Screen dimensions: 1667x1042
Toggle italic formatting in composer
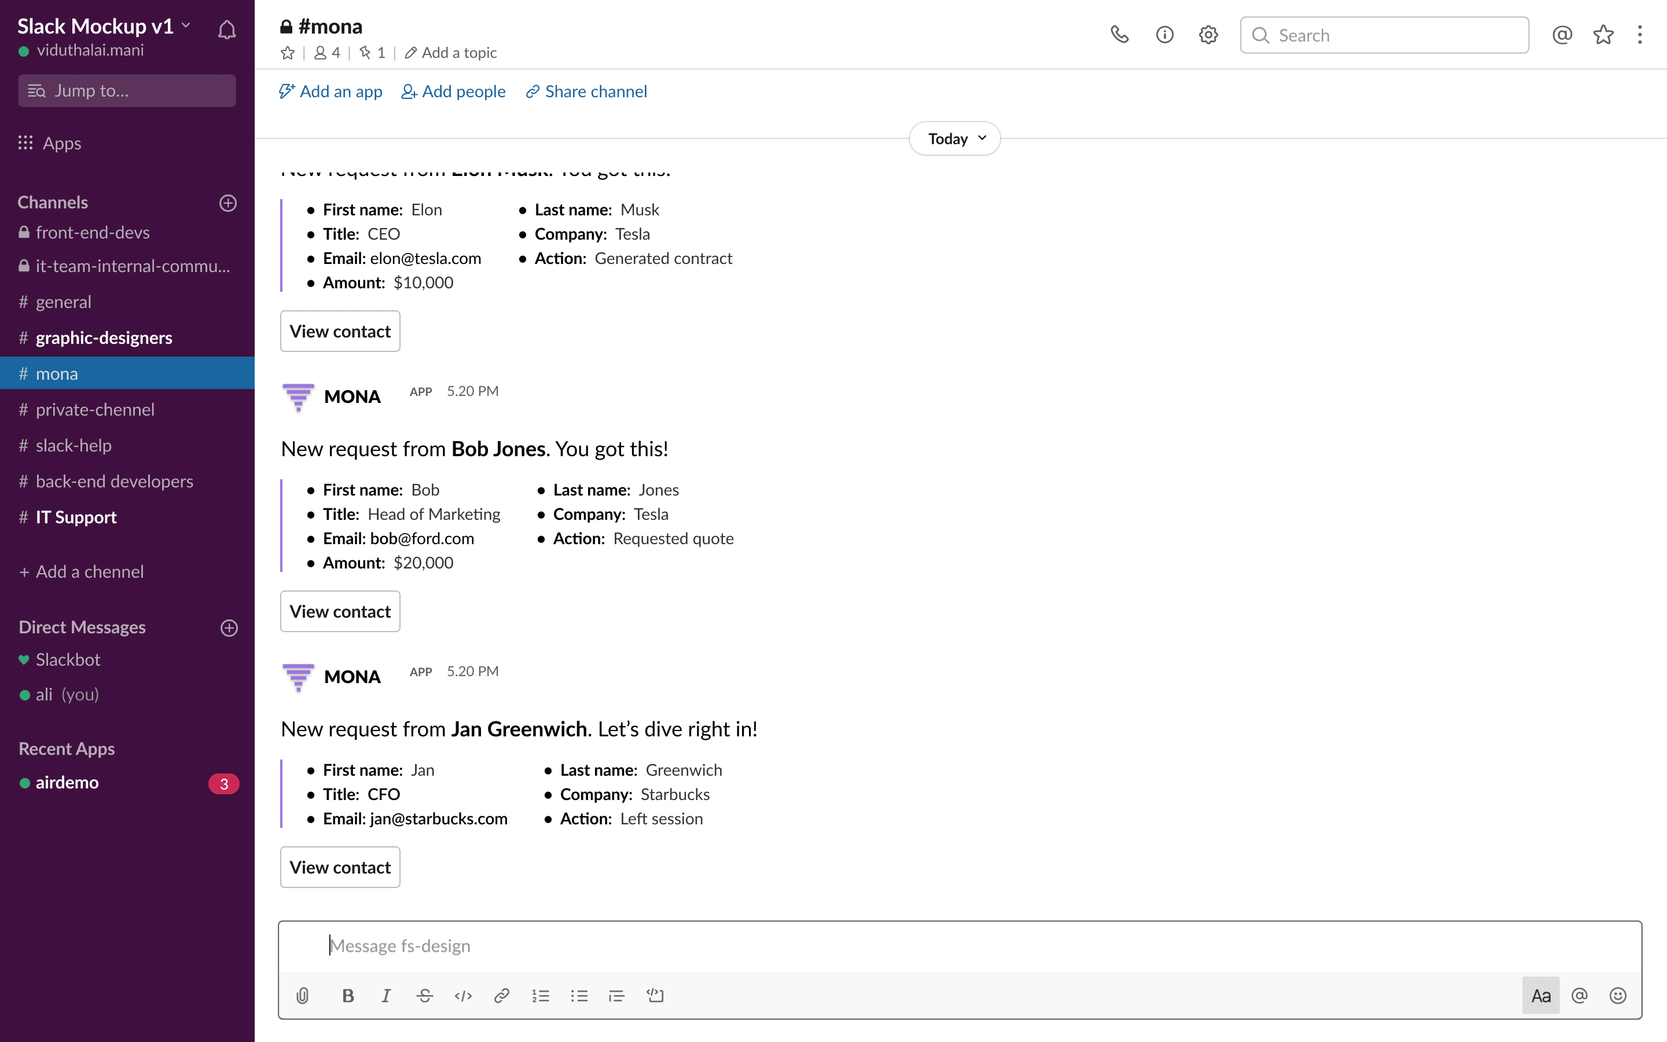(x=385, y=995)
